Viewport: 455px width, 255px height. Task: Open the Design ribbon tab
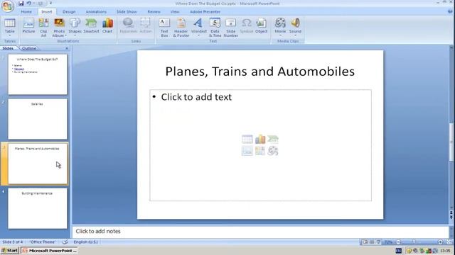click(69, 11)
